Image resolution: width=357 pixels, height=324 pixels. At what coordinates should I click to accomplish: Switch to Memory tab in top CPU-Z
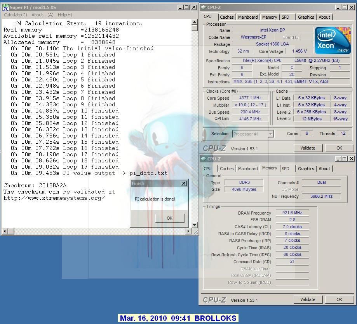point(270,17)
